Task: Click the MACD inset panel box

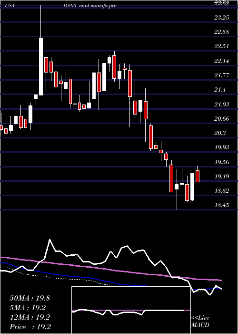Action: click(131, 310)
